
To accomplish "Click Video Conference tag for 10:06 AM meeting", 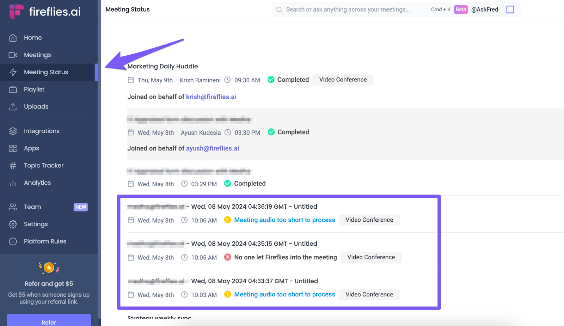I will click(x=369, y=220).
